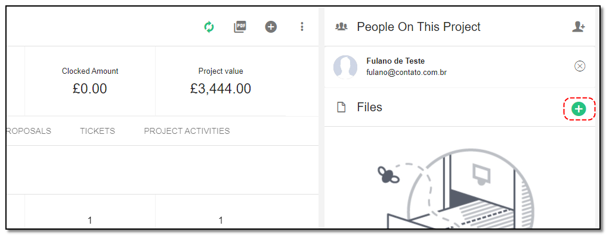Select the partially visible Proposals tab
Image resolution: width=606 pixels, height=235 pixels.
[28, 131]
